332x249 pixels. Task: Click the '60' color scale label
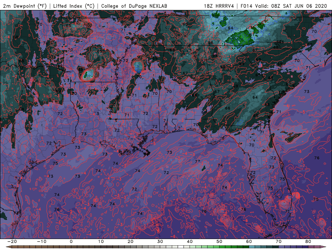pyautogui.click(x=249, y=242)
